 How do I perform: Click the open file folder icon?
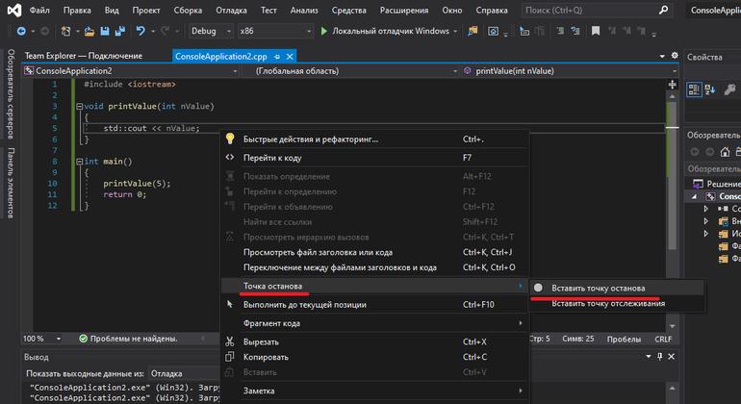(x=89, y=31)
